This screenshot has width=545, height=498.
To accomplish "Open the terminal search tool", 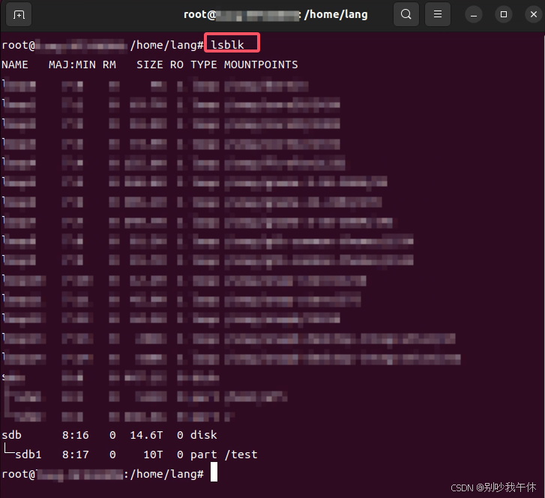I will (x=406, y=14).
